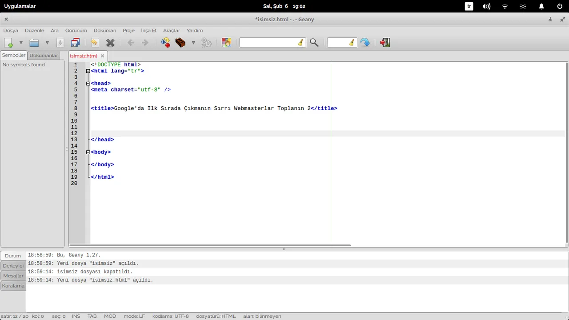Click the DOCTYPE declaration on line 1
569x320 pixels.
tap(116, 65)
